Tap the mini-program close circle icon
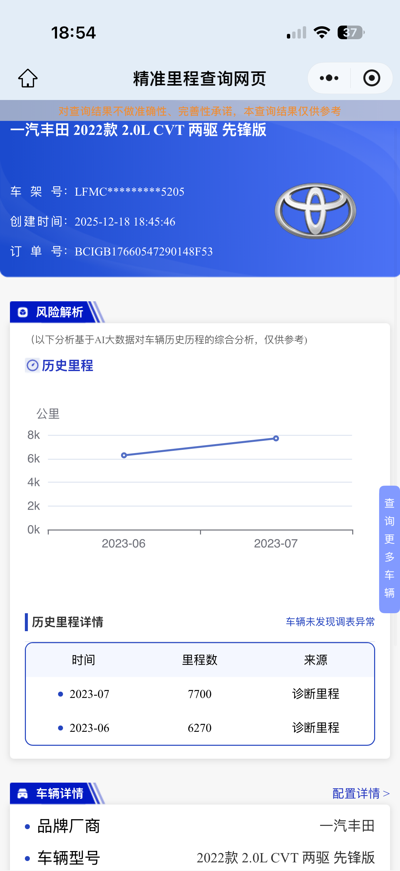The height and width of the screenshot is (871, 400). (x=372, y=78)
